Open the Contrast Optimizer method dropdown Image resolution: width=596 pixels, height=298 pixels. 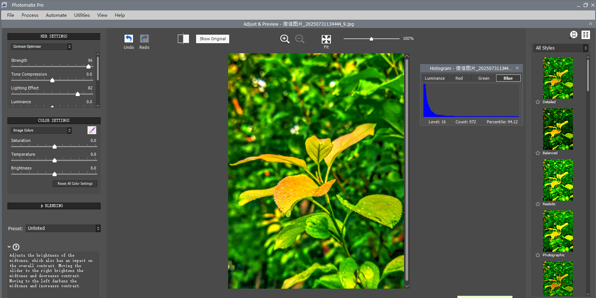click(41, 47)
